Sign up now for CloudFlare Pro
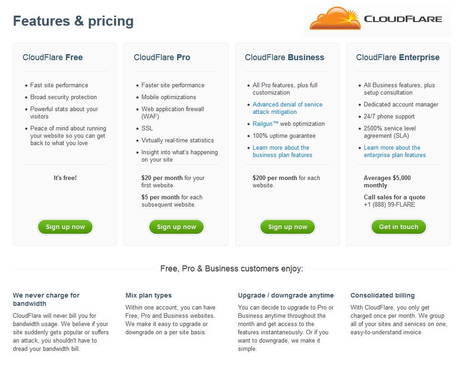464x366 pixels. [x=176, y=227]
